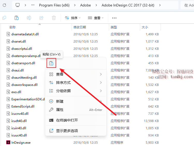This screenshot has width=194, height=146.
Task: Expand the 分组依据 submenu
Action: 76,91
